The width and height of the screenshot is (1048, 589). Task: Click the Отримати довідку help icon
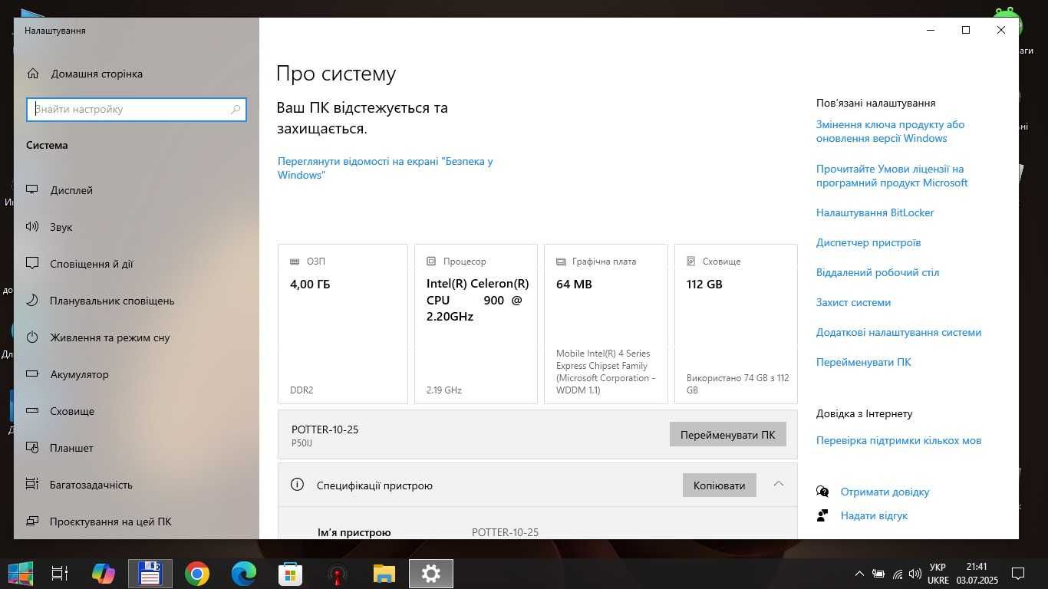pos(822,492)
